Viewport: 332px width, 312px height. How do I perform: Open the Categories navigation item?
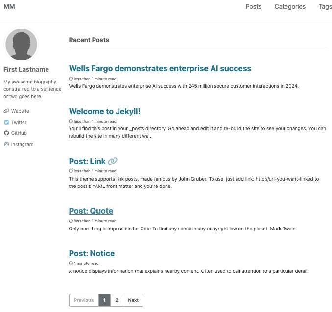point(290,6)
